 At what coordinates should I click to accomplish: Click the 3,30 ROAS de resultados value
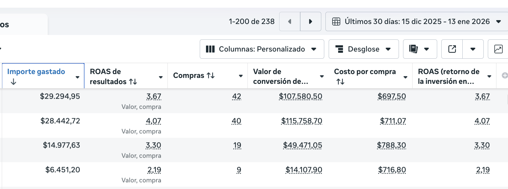pyautogui.click(x=153, y=145)
